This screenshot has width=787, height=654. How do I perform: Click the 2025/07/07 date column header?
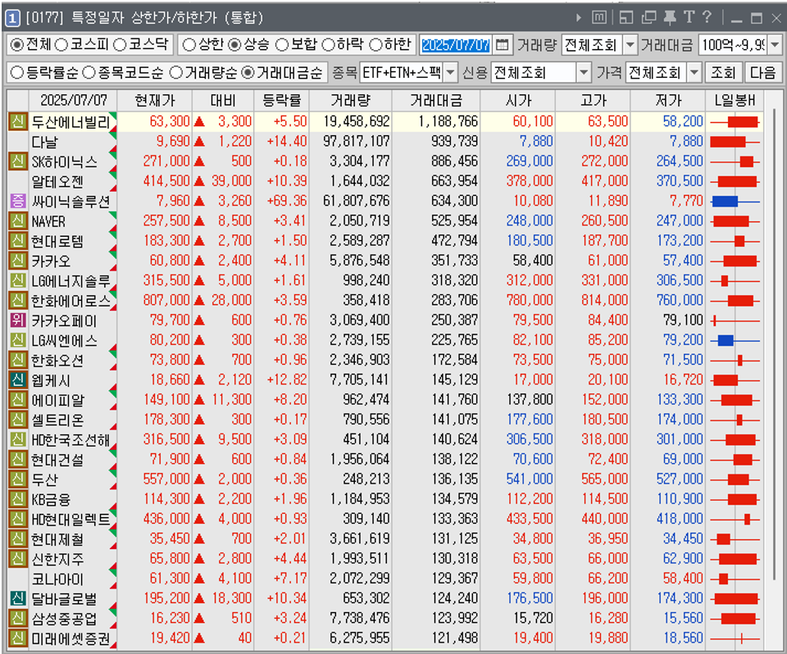pos(74,100)
